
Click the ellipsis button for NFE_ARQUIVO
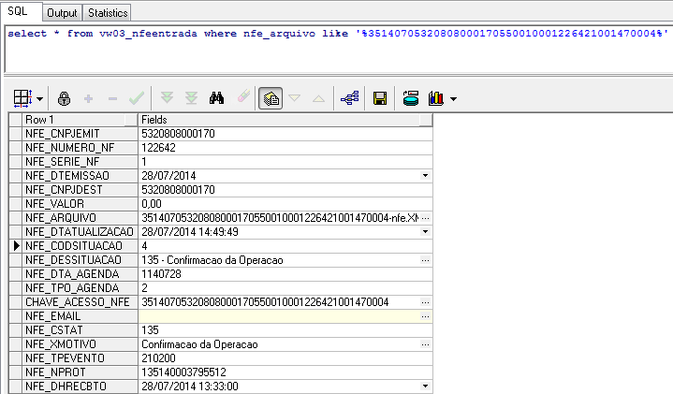[x=425, y=218]
